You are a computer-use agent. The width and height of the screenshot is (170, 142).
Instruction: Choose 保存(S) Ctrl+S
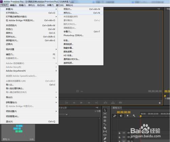coord(29,33)
